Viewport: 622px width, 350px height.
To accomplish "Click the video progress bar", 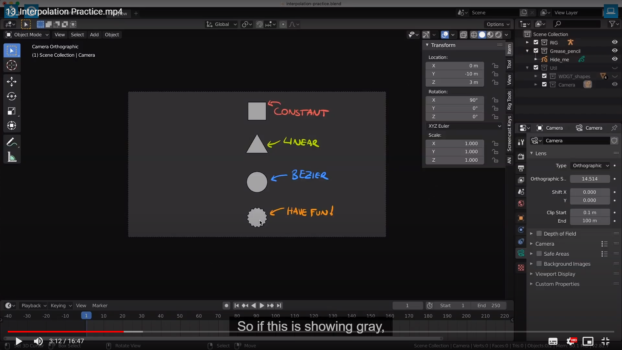I will (311, 332).
